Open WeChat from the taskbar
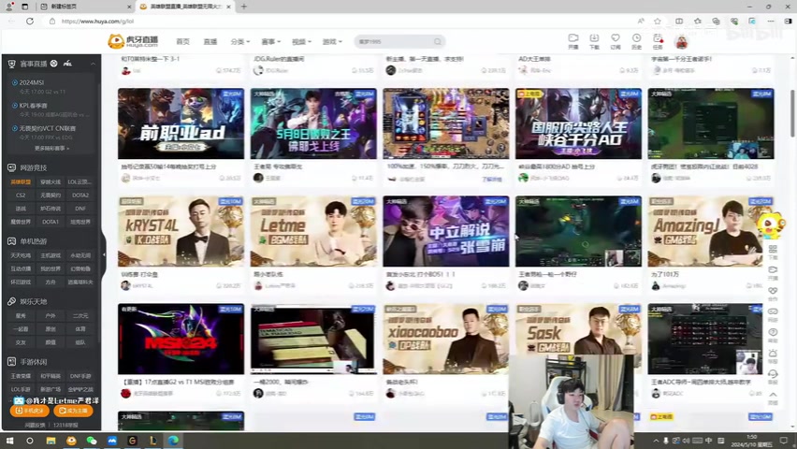Screen dimensions: 797x449 point(92,441)
